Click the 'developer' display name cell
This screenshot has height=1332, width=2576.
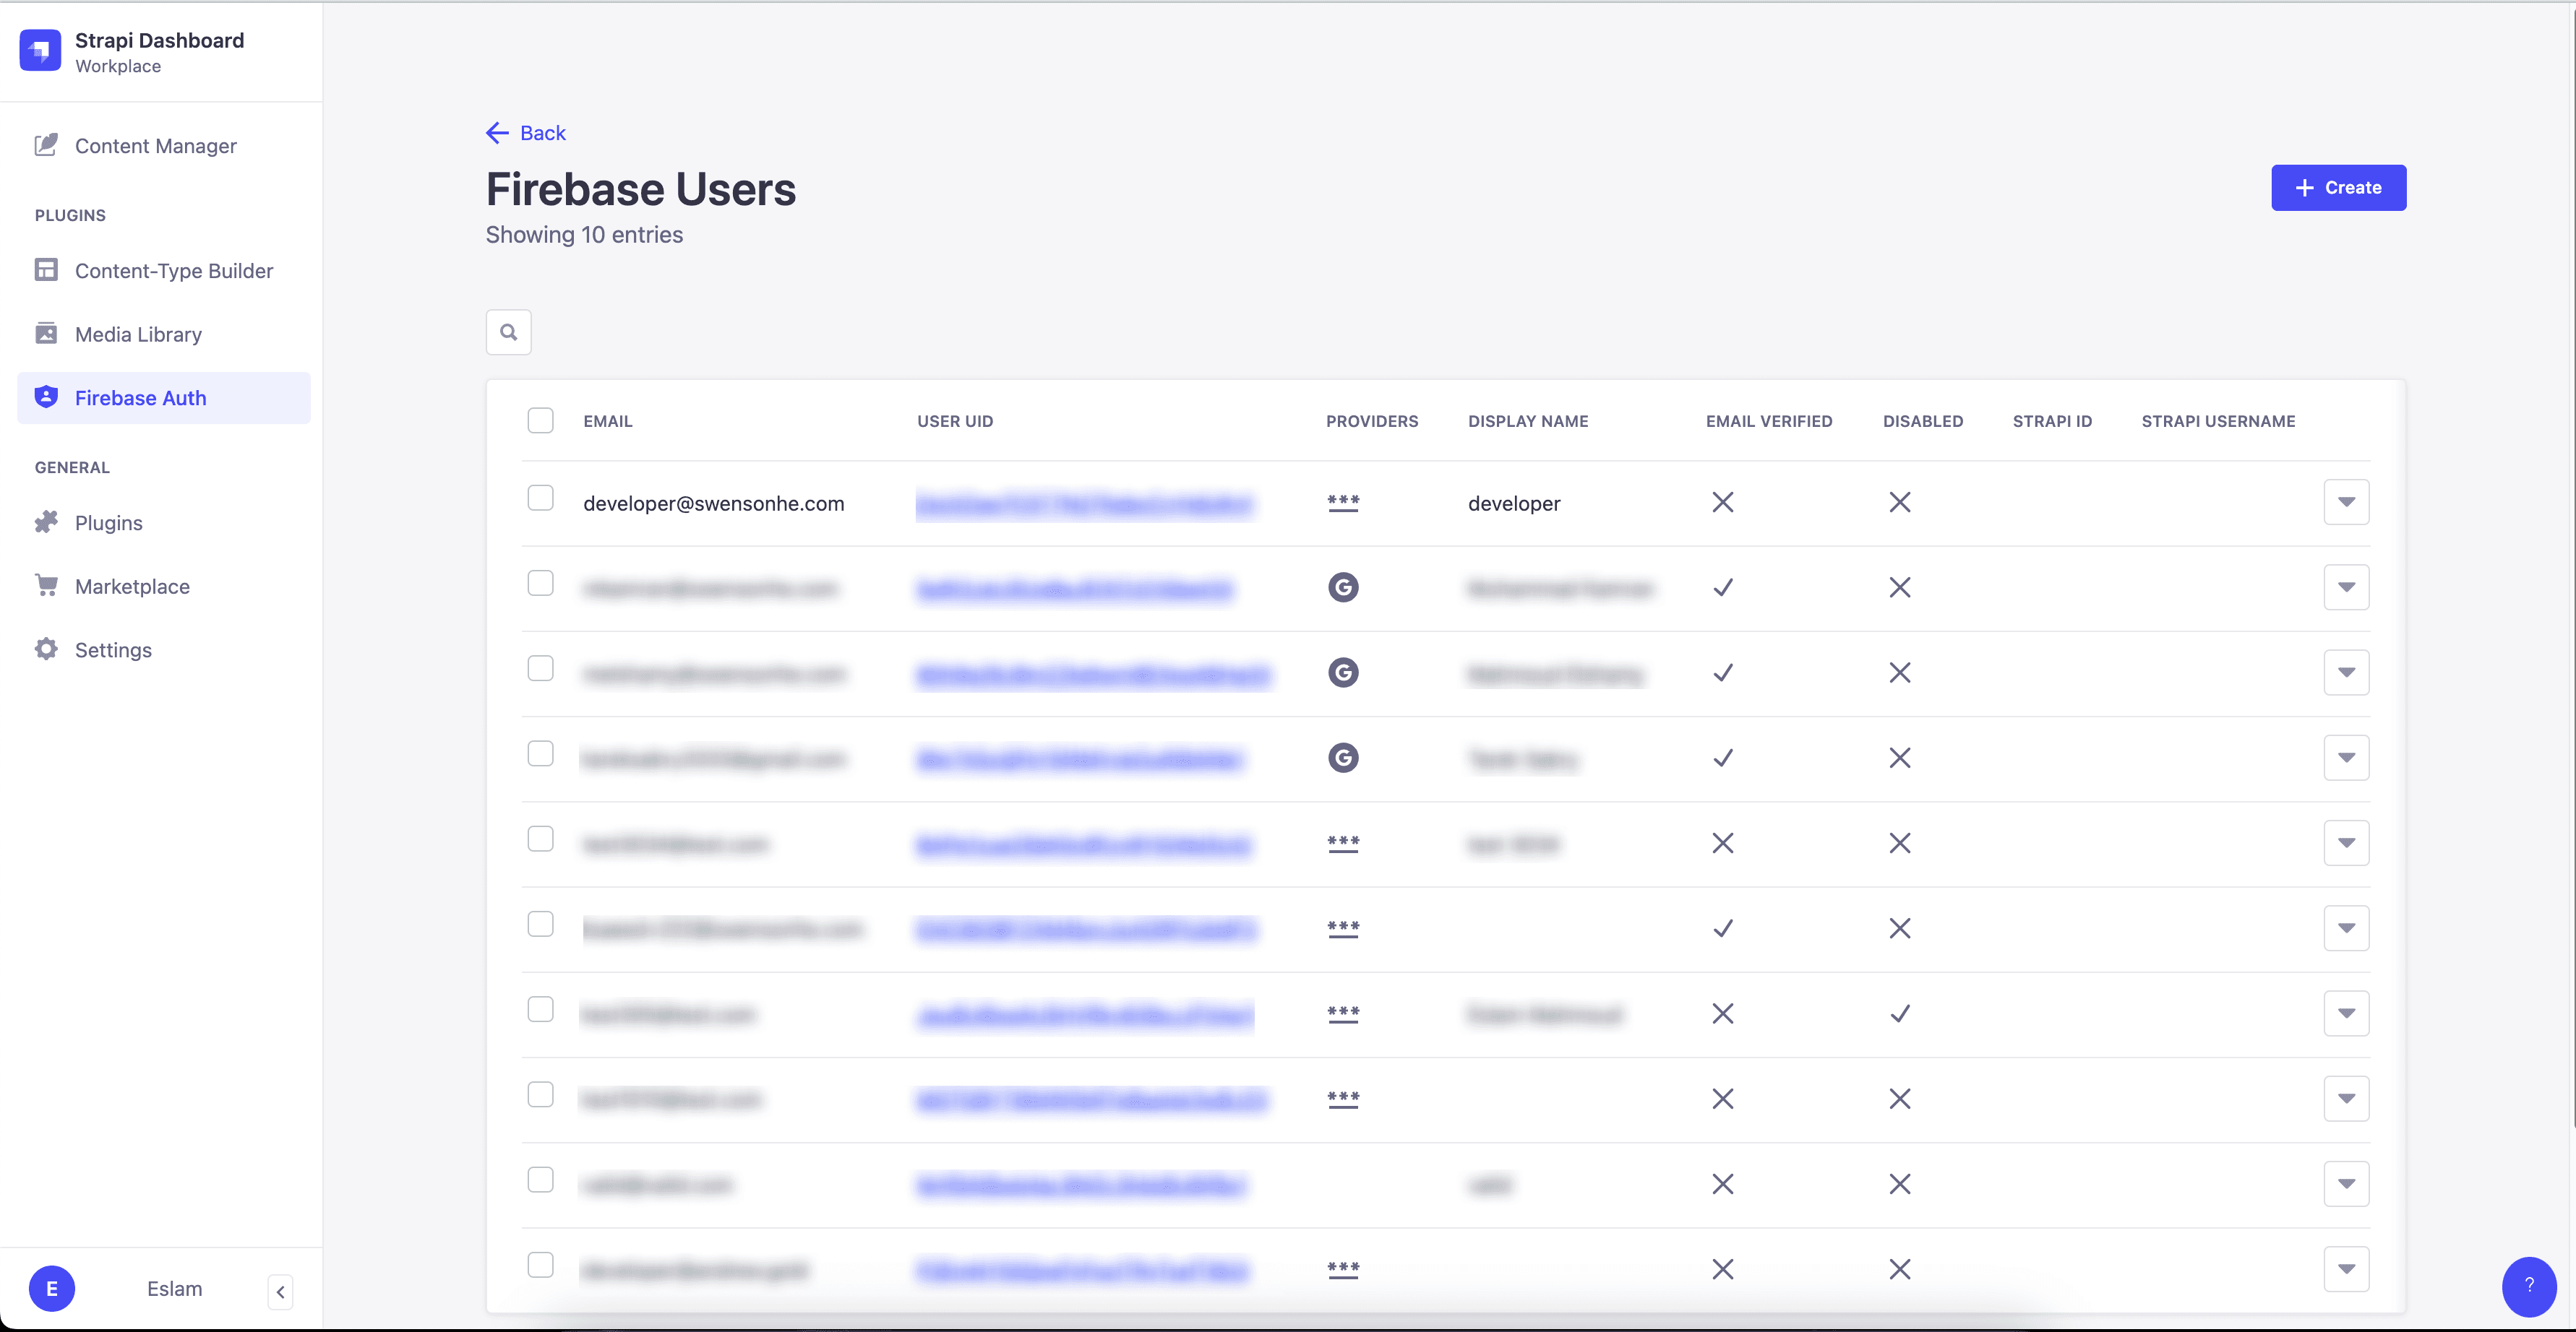pos(1514,503)
